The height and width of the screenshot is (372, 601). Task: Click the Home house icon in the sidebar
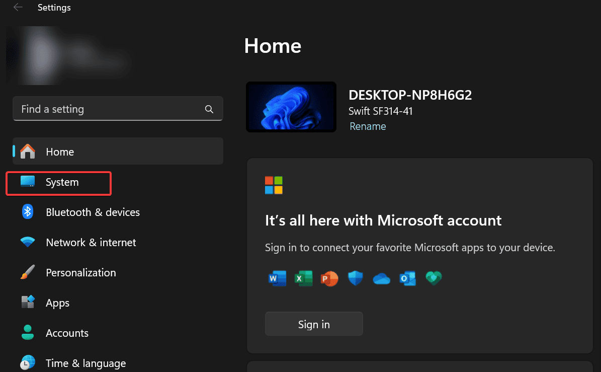(x=27, y=151)
